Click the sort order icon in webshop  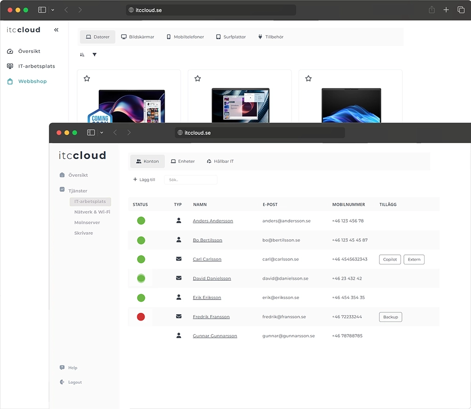pos(82,55)
